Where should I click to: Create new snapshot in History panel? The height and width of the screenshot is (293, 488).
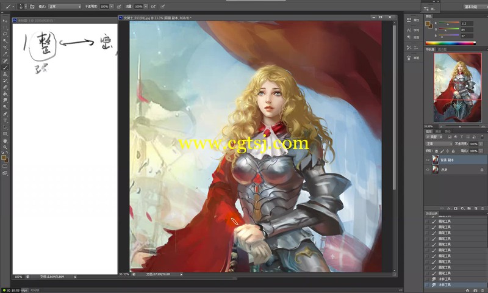coord(475,290)
